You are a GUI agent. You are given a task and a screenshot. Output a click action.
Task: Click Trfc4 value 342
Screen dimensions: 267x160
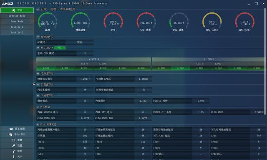pyautogui.click(x=143, y=142)
